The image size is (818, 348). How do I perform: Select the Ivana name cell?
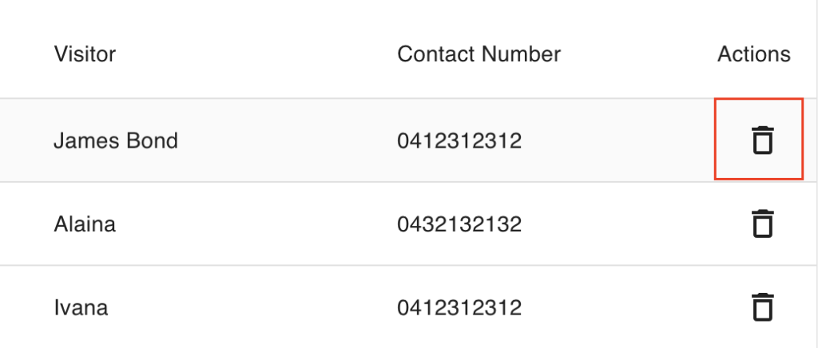pyautogui.click(x=81, y=307)
